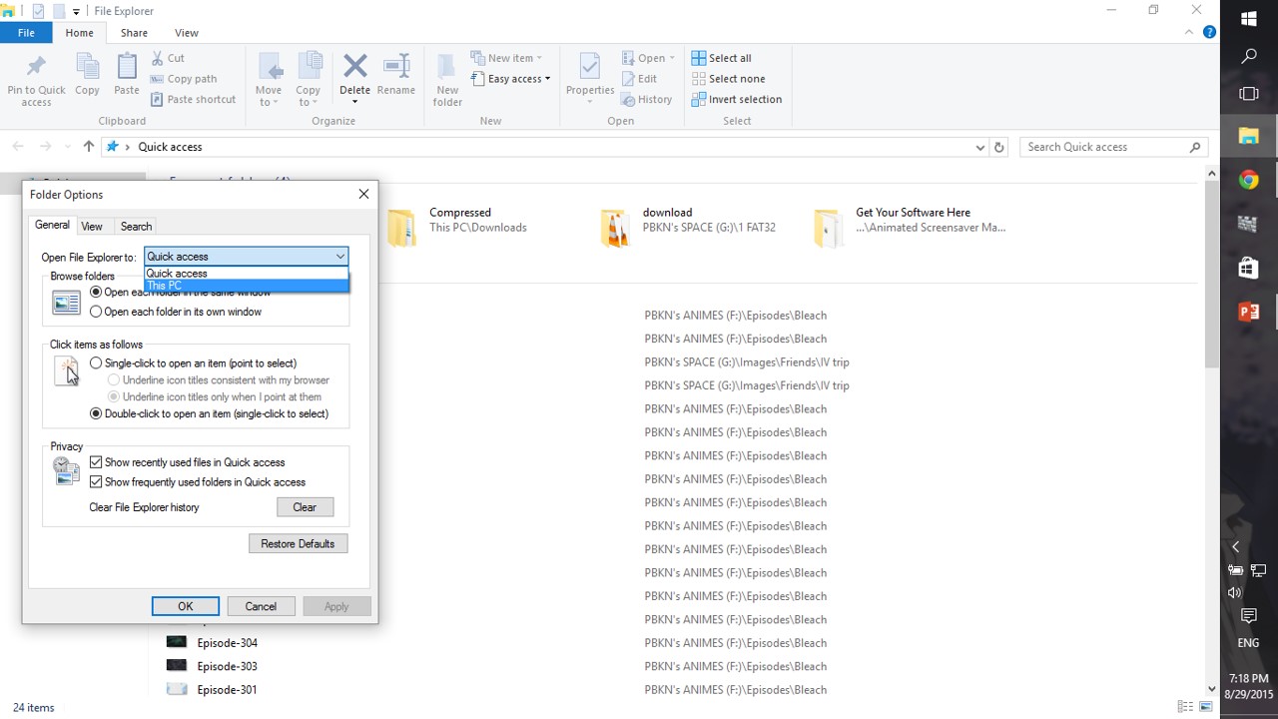The image size is (1278, 719).
Task: Open the Share ribbon tab
Action: click(x=134, y=33)
